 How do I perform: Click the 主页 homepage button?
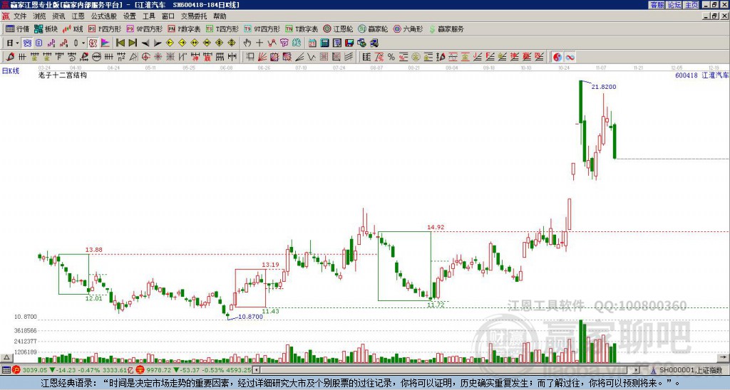coord(692,5)
